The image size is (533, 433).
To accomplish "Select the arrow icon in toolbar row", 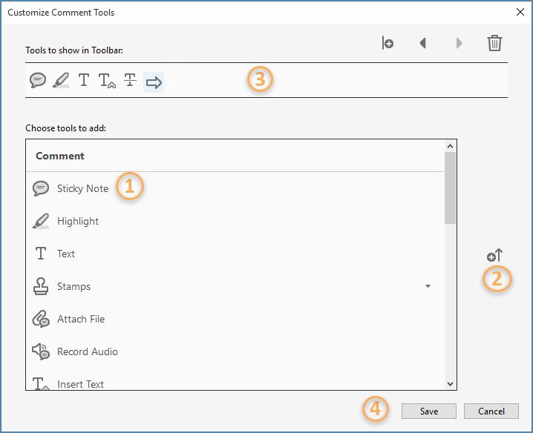I will coord(154,82).
